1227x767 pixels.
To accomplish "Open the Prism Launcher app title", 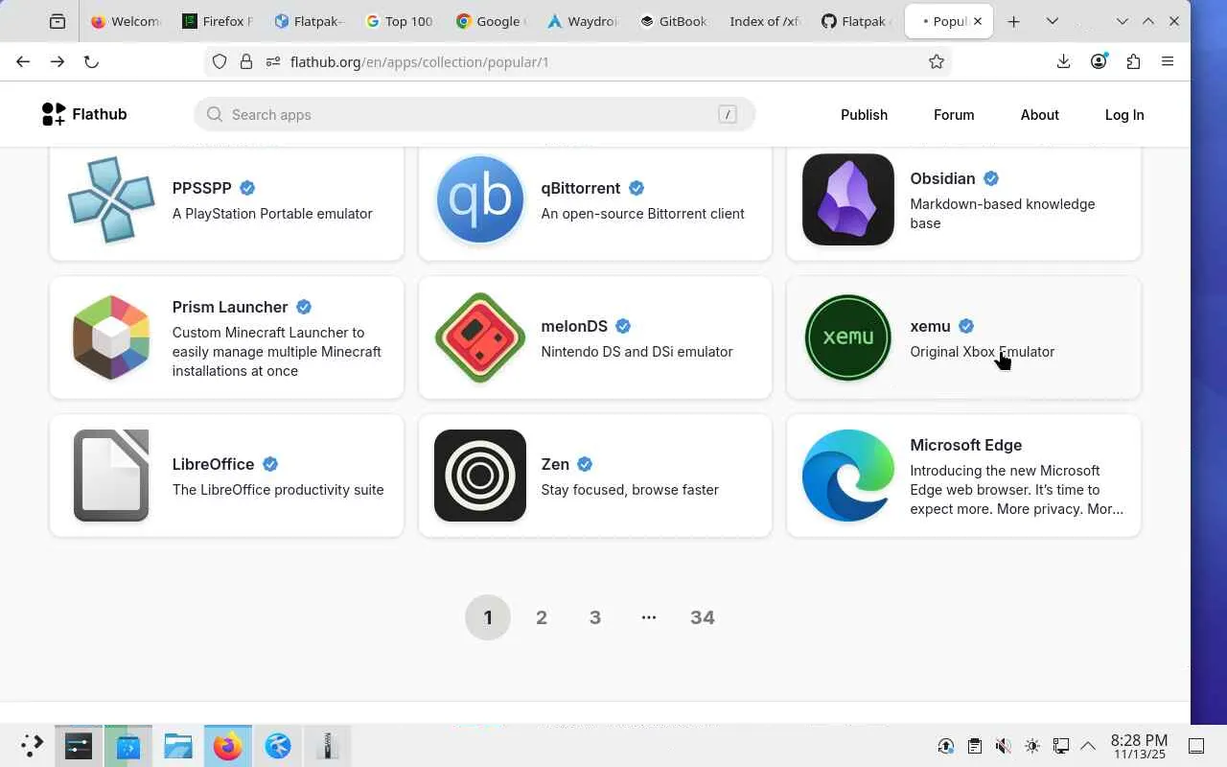I will point(230,307).
